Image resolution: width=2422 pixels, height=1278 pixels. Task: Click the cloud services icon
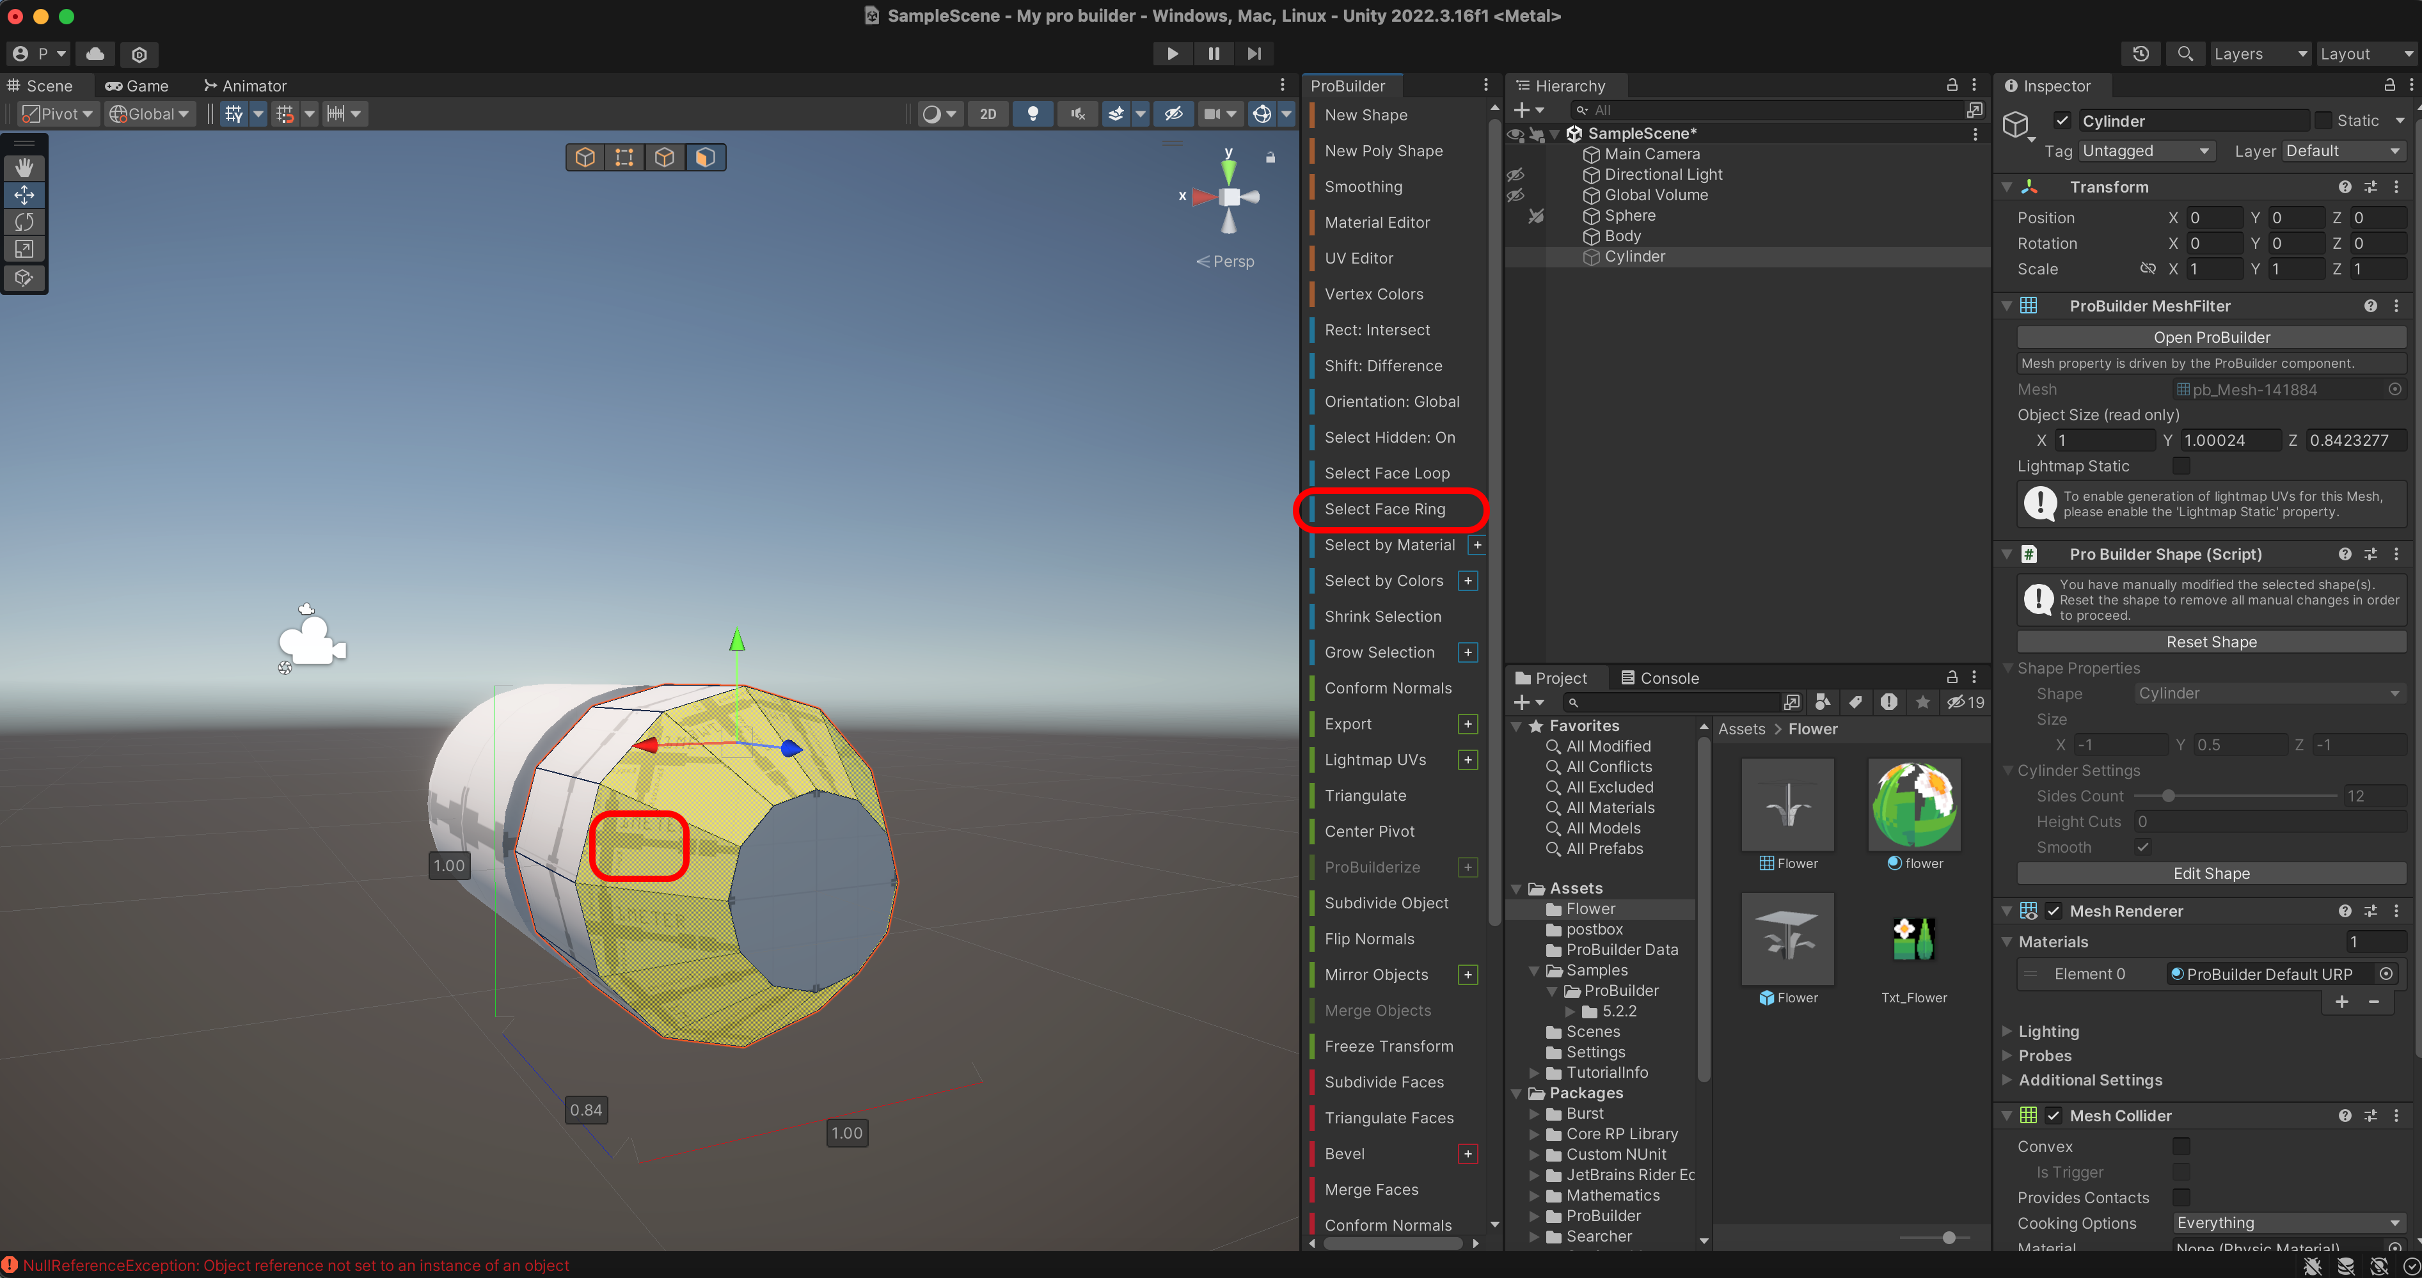tap(95, 54)
